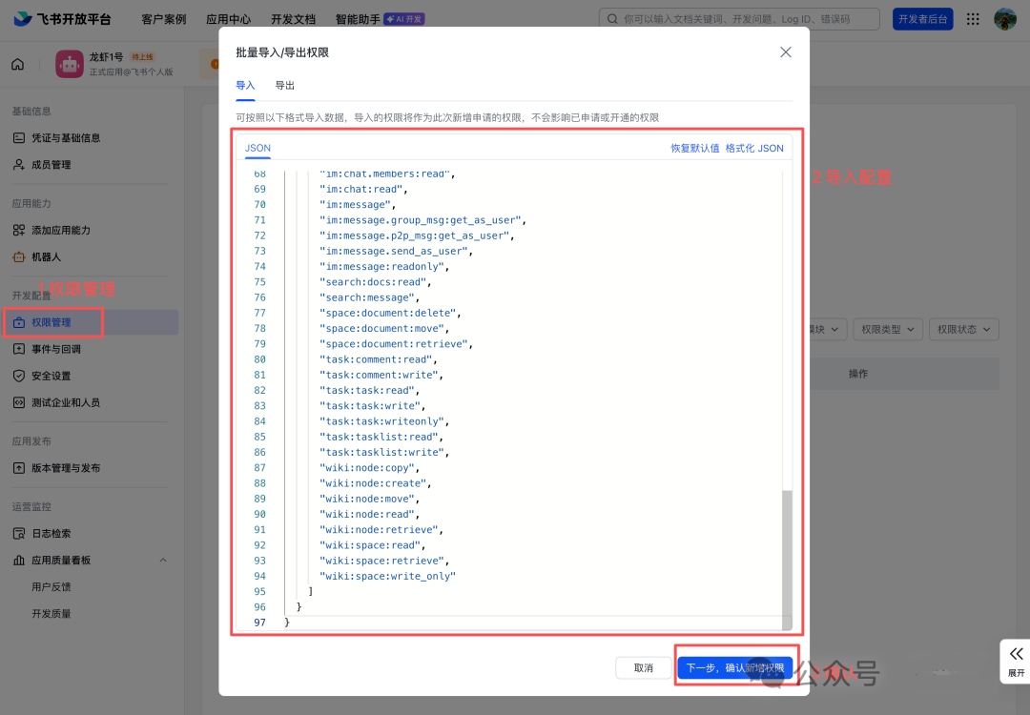
Task: Click the home icon in breadcrumb bar
Action: [x=17, y=65]
